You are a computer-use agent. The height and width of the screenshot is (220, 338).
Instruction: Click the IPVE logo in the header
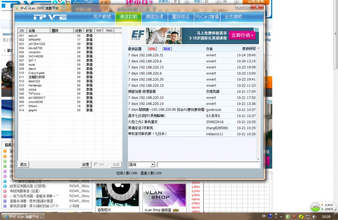point(50,17)
